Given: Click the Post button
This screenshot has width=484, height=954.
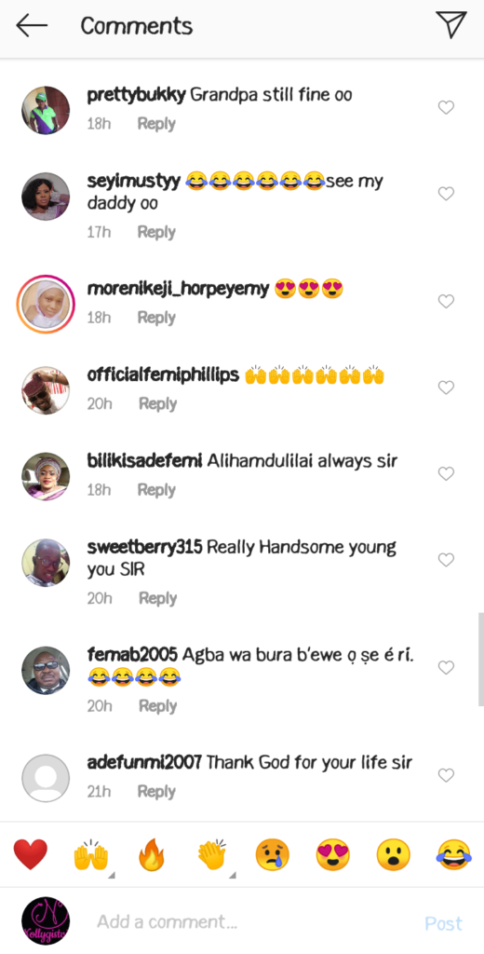Looking at the screenshot, I should [443, 923].
